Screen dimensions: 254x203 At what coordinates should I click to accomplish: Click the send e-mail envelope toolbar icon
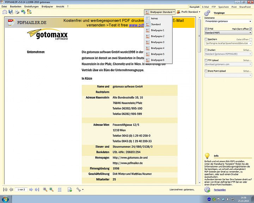[x=5, y=12]
